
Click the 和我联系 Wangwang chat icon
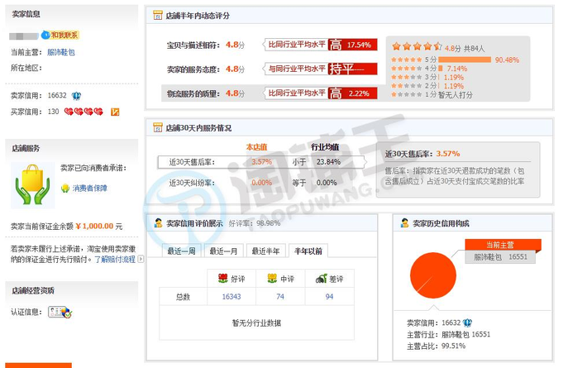click(60, 35)
